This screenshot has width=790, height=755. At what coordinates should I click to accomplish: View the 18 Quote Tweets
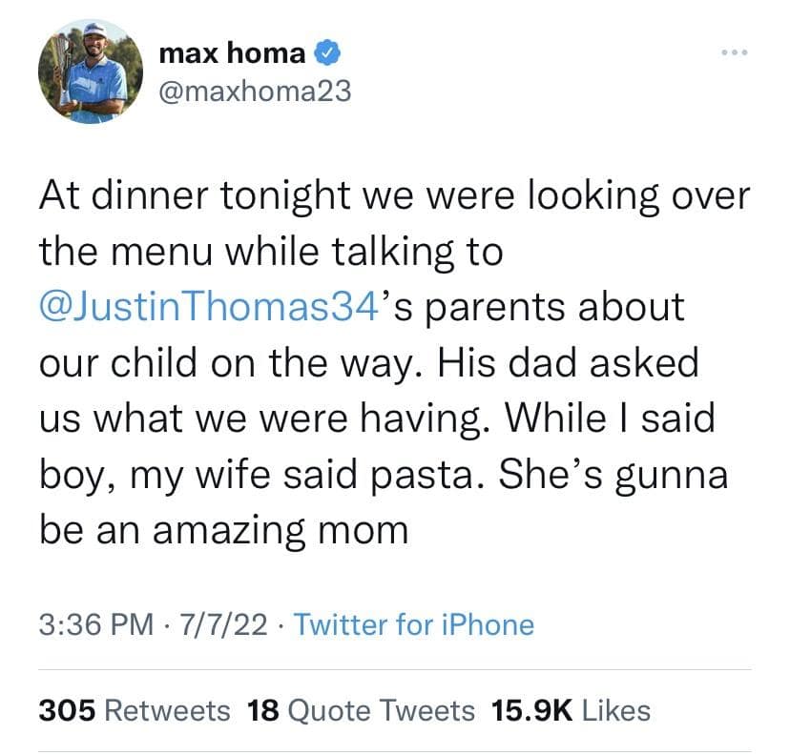[x=360, y=710]
